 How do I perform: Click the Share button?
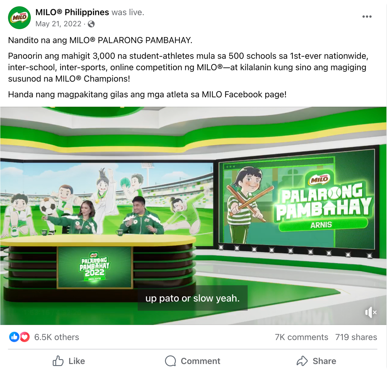[316, 361]
